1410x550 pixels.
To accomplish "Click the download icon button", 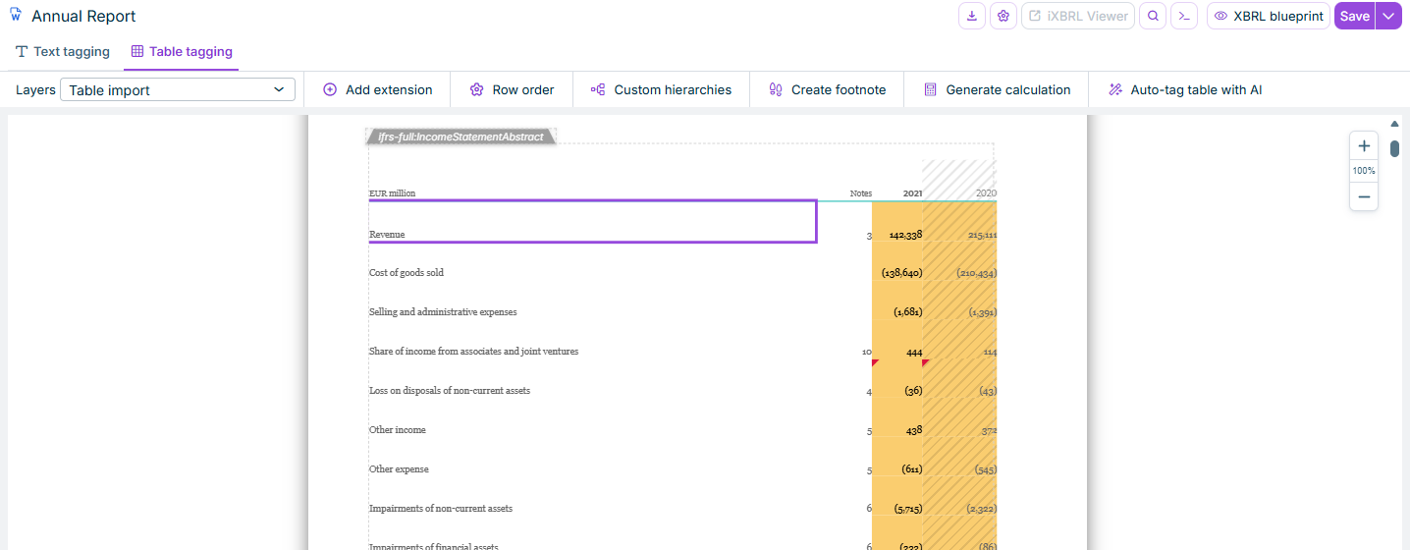I will click(971, 16).
